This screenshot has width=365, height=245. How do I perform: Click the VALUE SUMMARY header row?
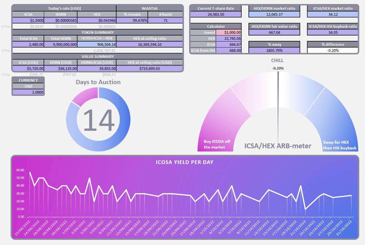pos(97,56)
